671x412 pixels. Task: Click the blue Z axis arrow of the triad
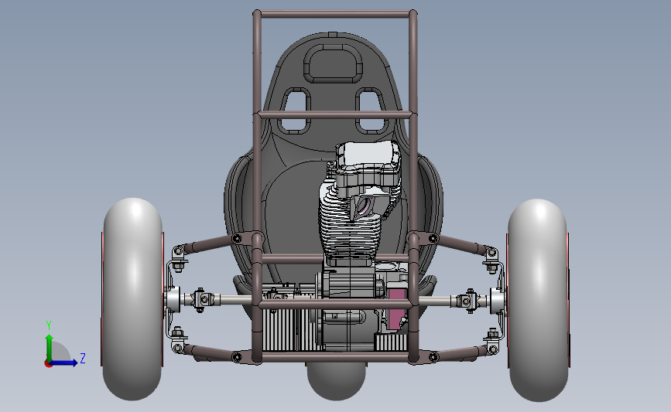pos(64,363)
